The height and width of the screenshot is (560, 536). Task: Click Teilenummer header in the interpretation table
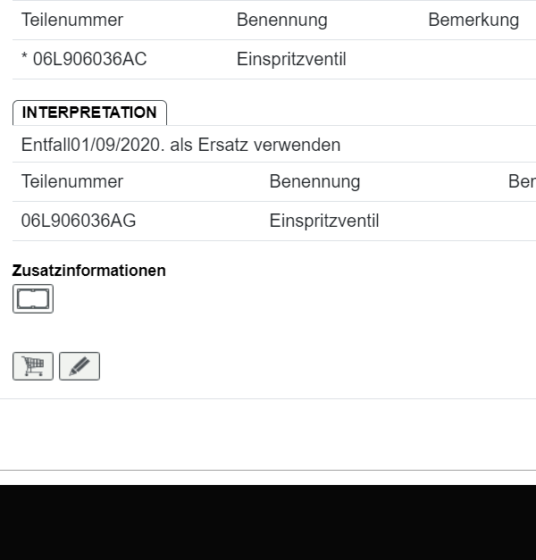(72, 181)
